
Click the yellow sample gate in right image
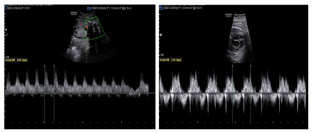[239, 38]
